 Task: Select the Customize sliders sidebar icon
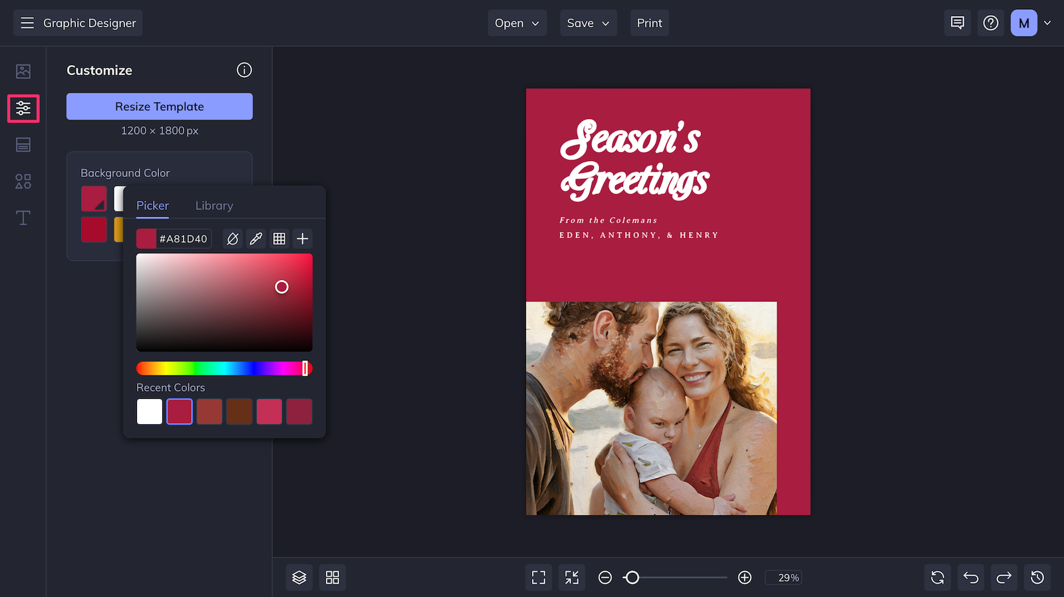[x=23, y=108]
